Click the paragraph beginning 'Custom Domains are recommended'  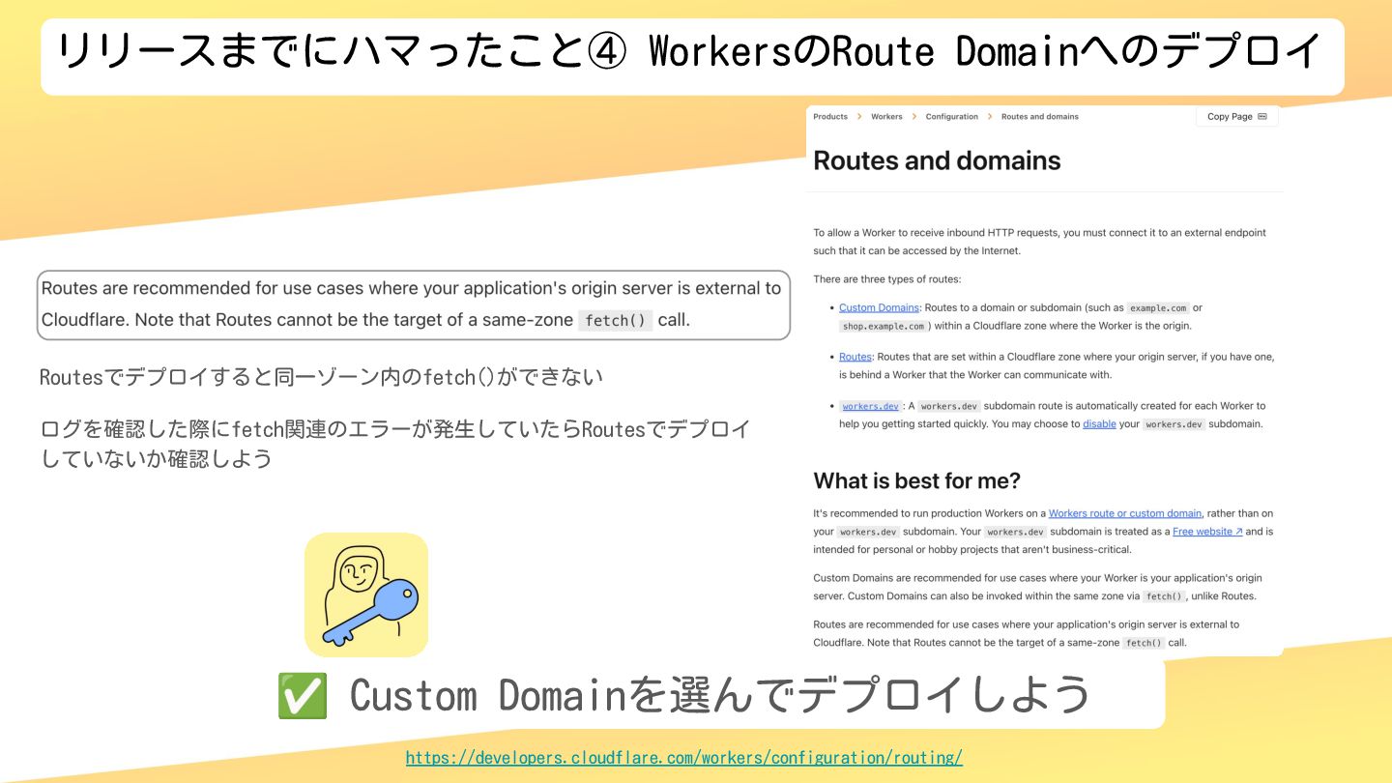point(1037,587)
